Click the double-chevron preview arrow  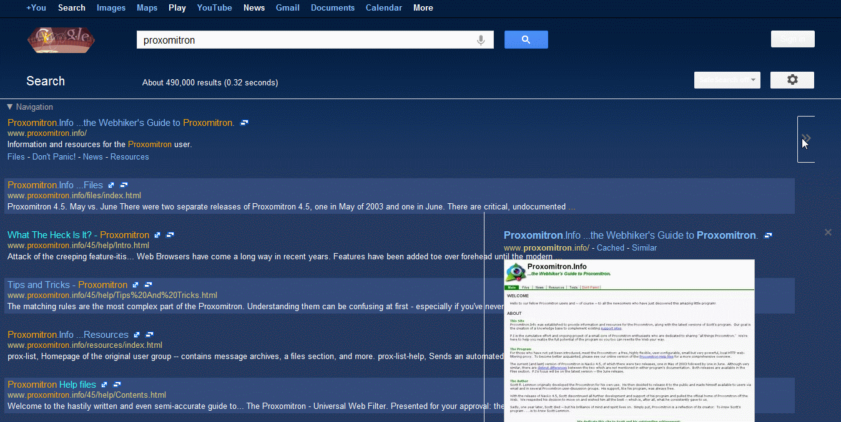click(806, 138)
